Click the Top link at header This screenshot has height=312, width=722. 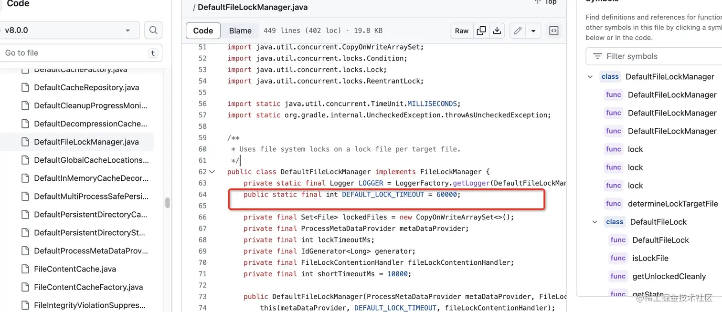[x=546, y=2]
